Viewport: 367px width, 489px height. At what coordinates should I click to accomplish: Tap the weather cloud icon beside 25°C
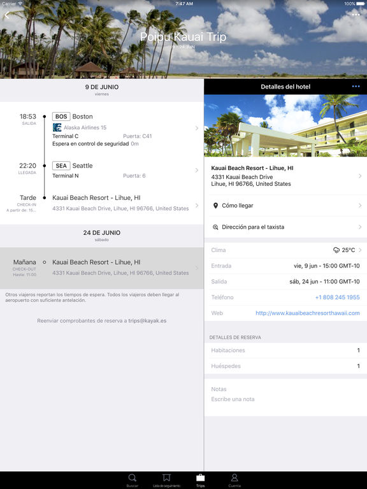click(x=336, y=250)
